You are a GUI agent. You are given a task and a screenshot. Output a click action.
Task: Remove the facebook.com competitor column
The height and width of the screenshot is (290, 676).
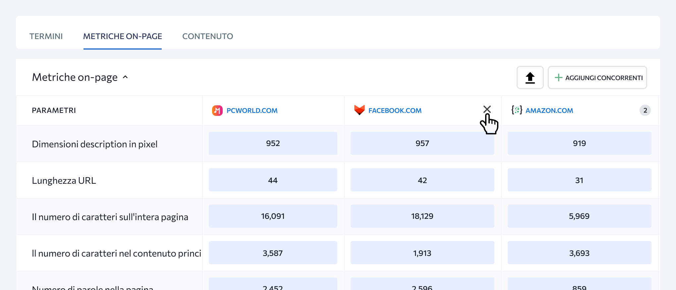pyautogui.click(x=487, y=109)
